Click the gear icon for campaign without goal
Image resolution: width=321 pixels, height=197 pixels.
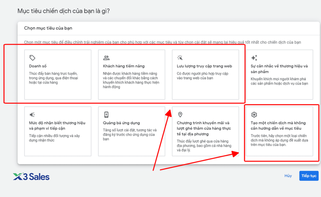click(254, 115)
